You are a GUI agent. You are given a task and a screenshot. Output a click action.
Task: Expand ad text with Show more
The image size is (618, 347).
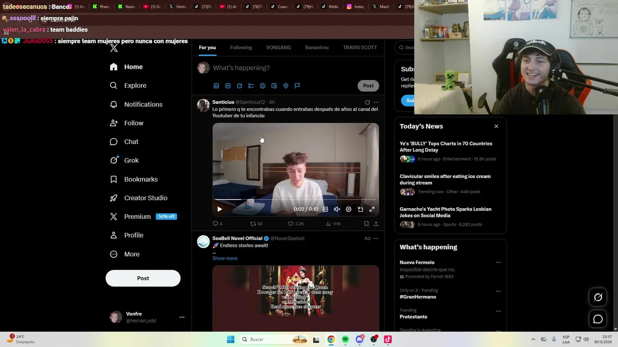pos(225,258)
